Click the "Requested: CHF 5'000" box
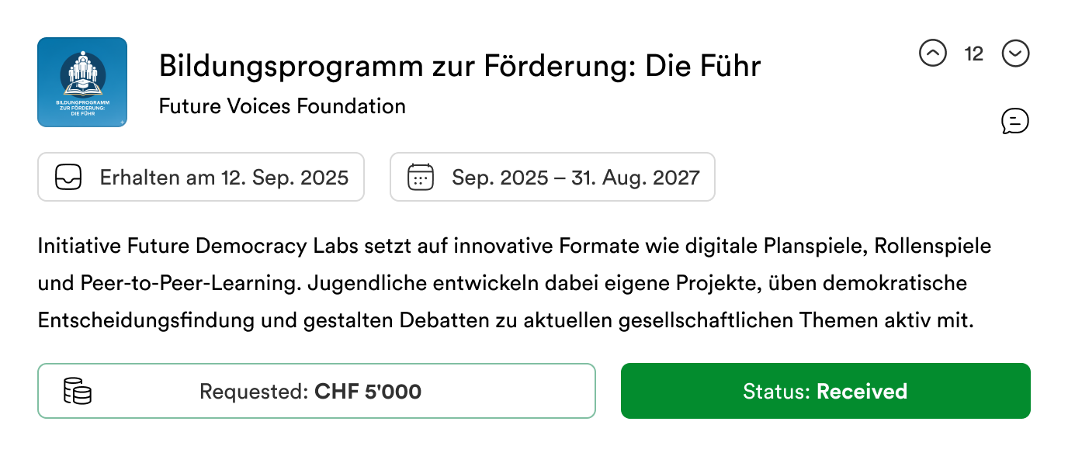 tap(317, 391)
